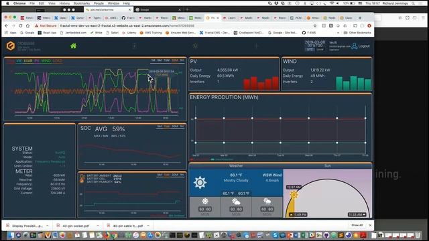Select 1H range on power chart

182,60
